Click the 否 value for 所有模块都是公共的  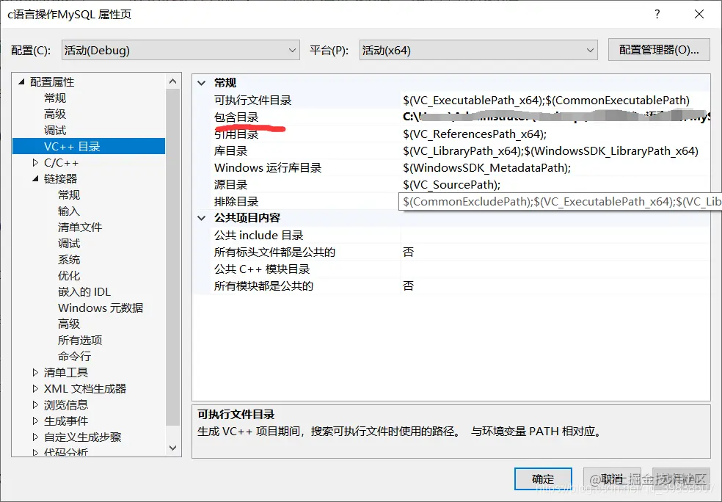click(409, 286)
